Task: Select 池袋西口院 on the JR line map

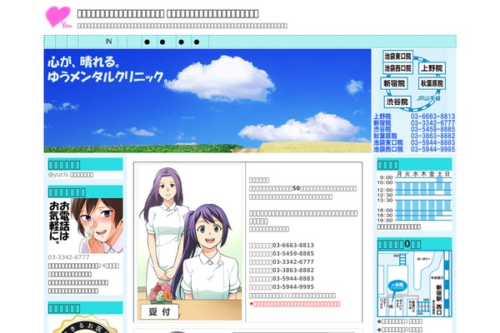Action: [x=397, y=68]
